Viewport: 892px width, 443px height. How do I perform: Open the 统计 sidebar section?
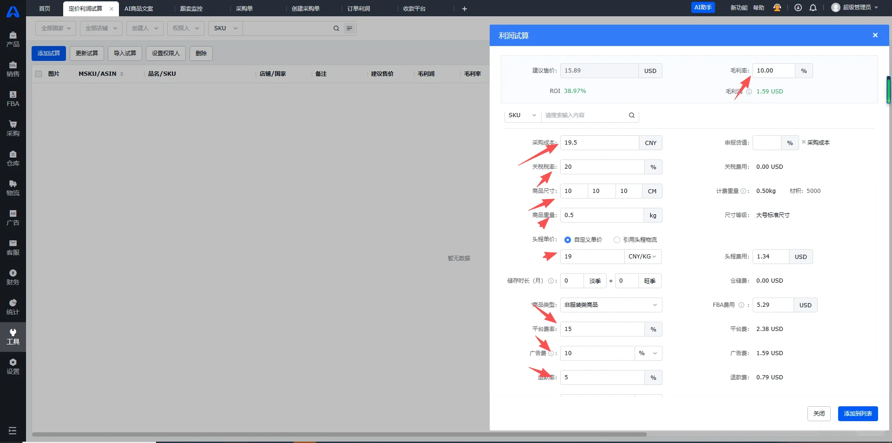[13, 307]
